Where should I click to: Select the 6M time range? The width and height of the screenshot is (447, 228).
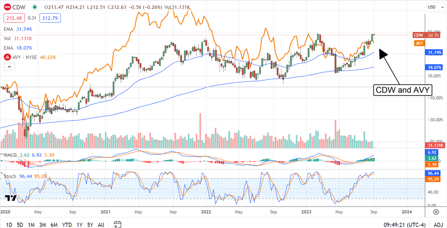coord(55,224)
